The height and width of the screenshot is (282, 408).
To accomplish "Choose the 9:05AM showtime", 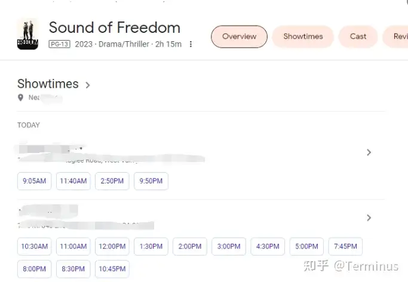I will 34,181.
